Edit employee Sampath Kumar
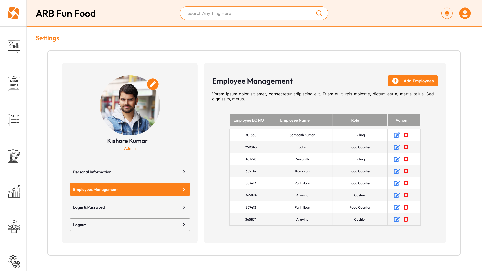The height and width of the screenshot is (271, 482). pos(397,135)
